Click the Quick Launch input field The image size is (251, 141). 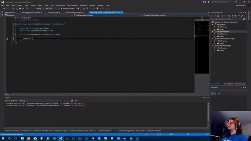(x=223, y=2)
